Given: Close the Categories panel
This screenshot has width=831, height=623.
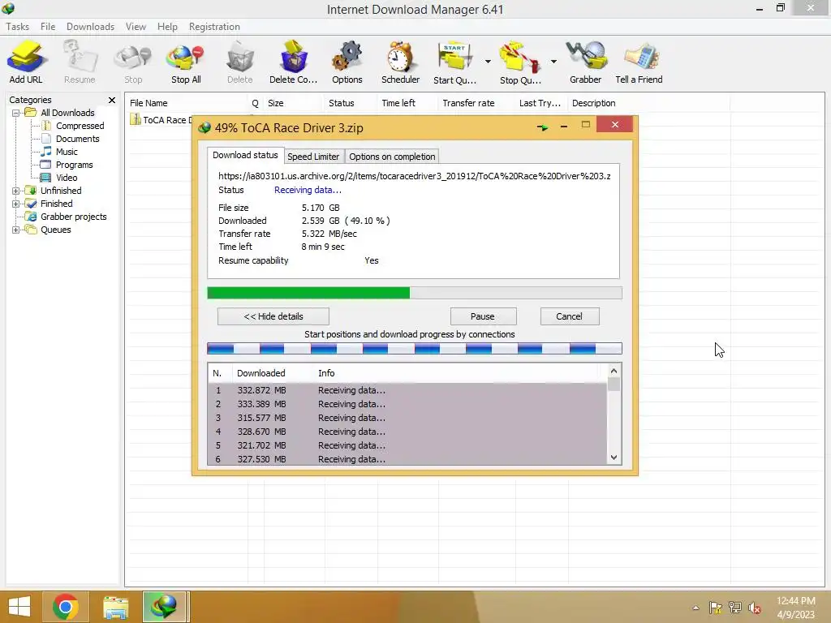Looking at the screenshot, I should pyautogui.click(x=112, y=100).
